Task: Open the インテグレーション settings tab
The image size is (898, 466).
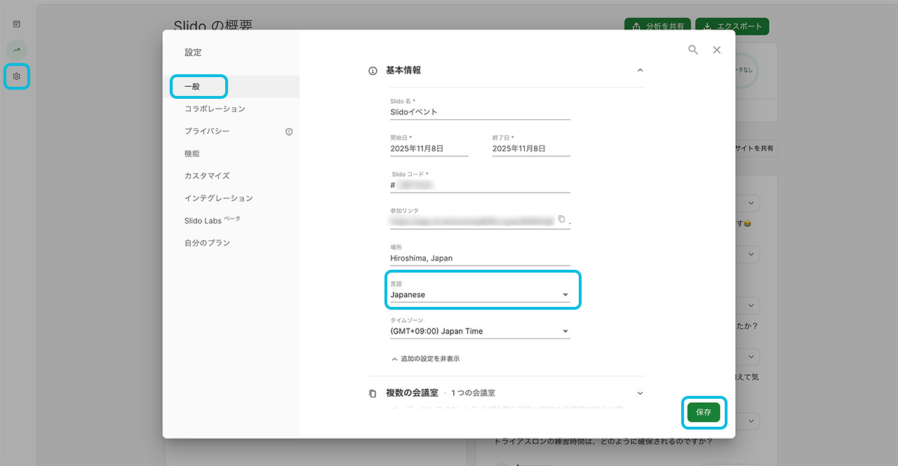Action: point(218,198)
